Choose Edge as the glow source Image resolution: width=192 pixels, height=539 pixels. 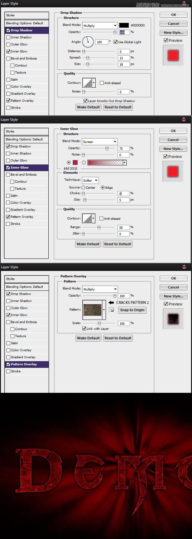pyautogui.click(x=103, y=187)
